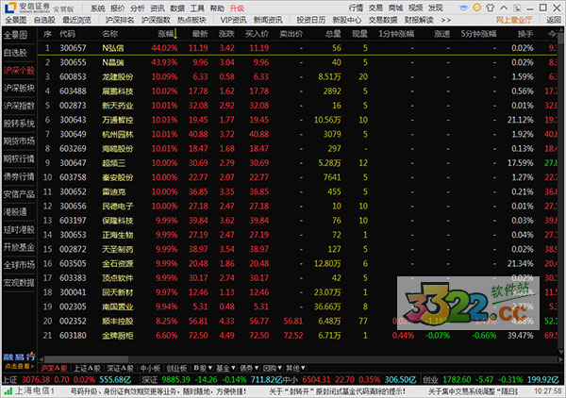Select 沪深个股 in the sidebar

click(x=19, y=71)
